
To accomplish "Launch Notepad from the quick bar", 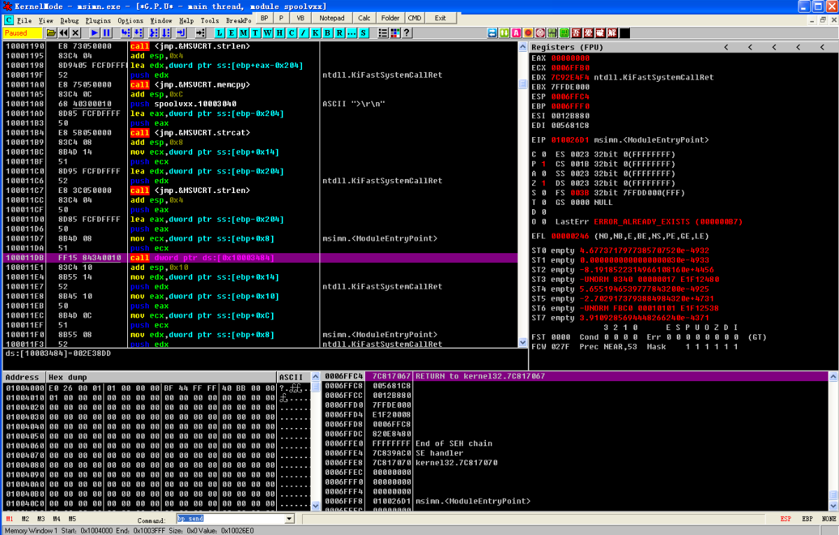I will 331,17.
